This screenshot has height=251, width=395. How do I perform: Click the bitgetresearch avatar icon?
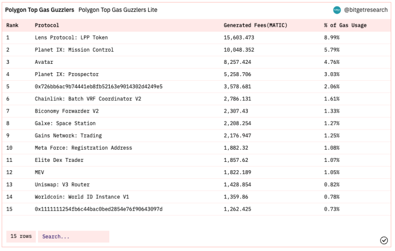pyautogui.click(x=337, y=10)
